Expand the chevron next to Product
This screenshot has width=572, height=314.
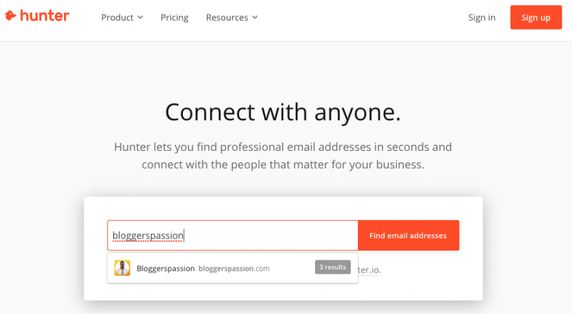coord(140,17)
